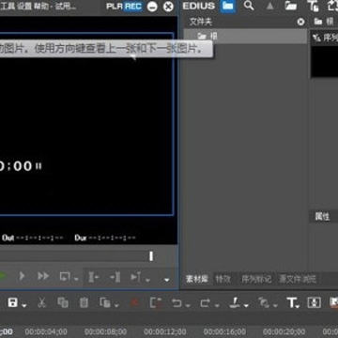Click the 属性 properties panel header
The height and width of the screenshot is (338, 338).
click(x=322, y=216)
